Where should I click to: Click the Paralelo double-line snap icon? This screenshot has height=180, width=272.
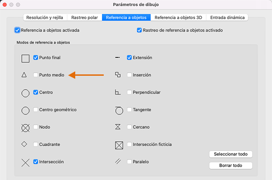pyautogui.click(x=118, y=162)
